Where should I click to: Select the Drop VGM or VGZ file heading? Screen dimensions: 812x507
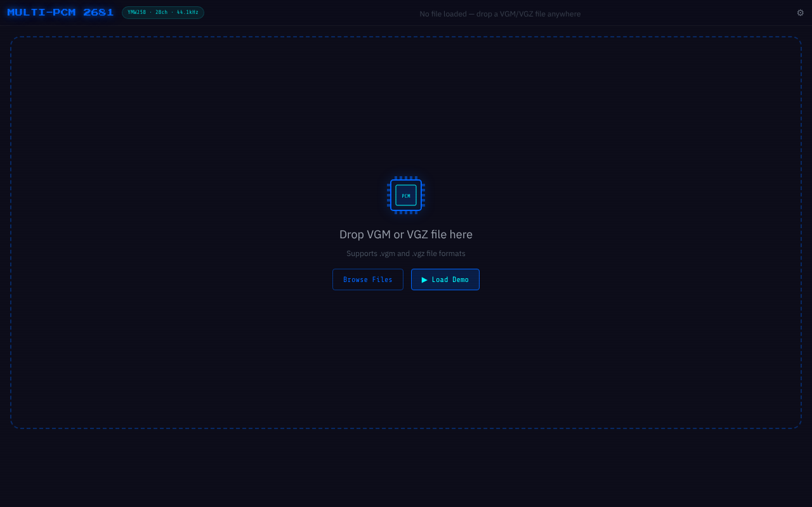click(x=406, y=234)
